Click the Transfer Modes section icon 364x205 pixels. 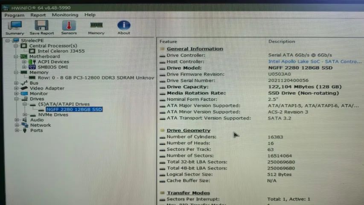pyautogui.click(x=162, y=193)
